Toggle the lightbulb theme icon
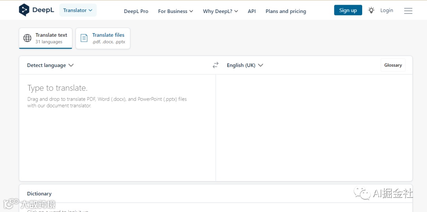 click(371, 10)
